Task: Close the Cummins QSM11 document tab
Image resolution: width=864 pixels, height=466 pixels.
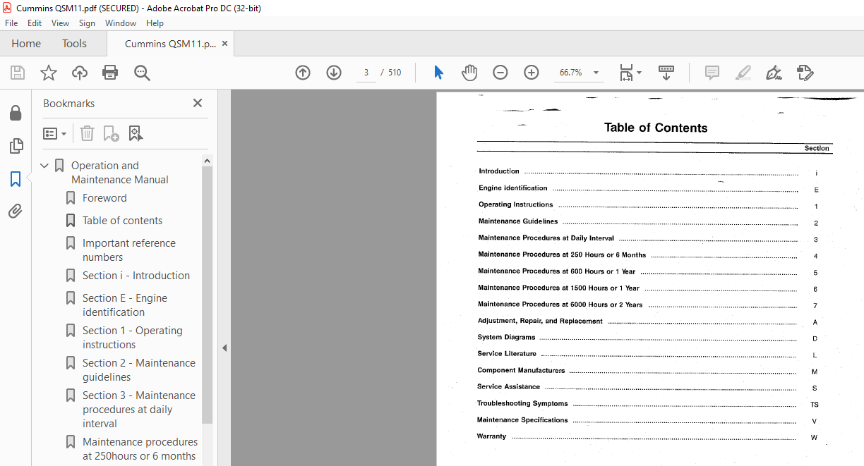Action: pyautogui.click(x=224, y=44)
